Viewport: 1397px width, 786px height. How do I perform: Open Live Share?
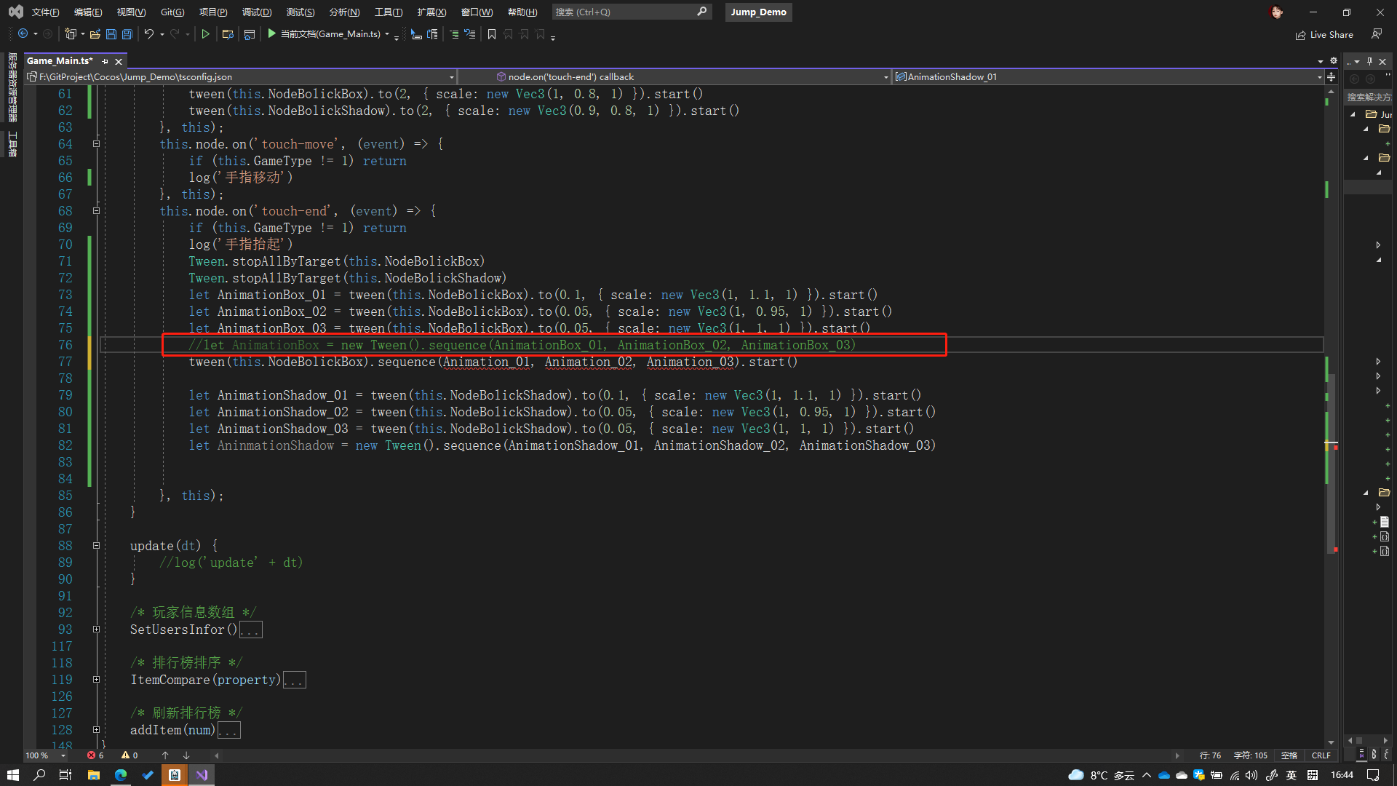coord(1324,35)
